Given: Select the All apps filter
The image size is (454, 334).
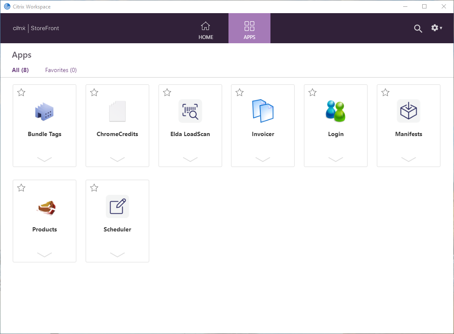Looking at the screenshot, I should tap(20, 70).
